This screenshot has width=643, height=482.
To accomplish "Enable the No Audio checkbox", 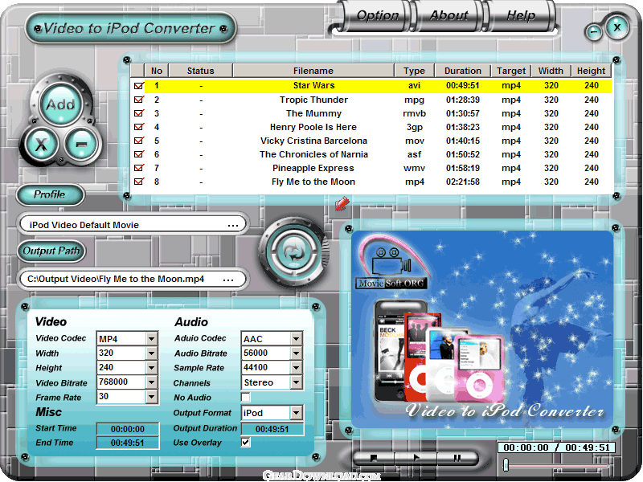I will (246, 397).
